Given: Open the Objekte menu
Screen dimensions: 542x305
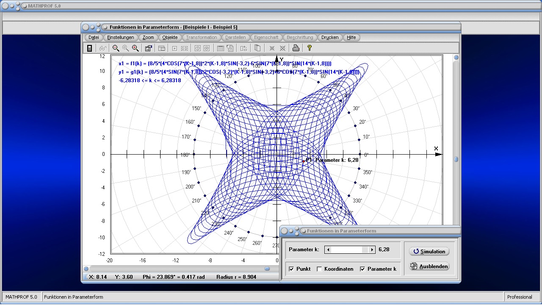Looking at the screenshot, I should click(x=170, y=37).
